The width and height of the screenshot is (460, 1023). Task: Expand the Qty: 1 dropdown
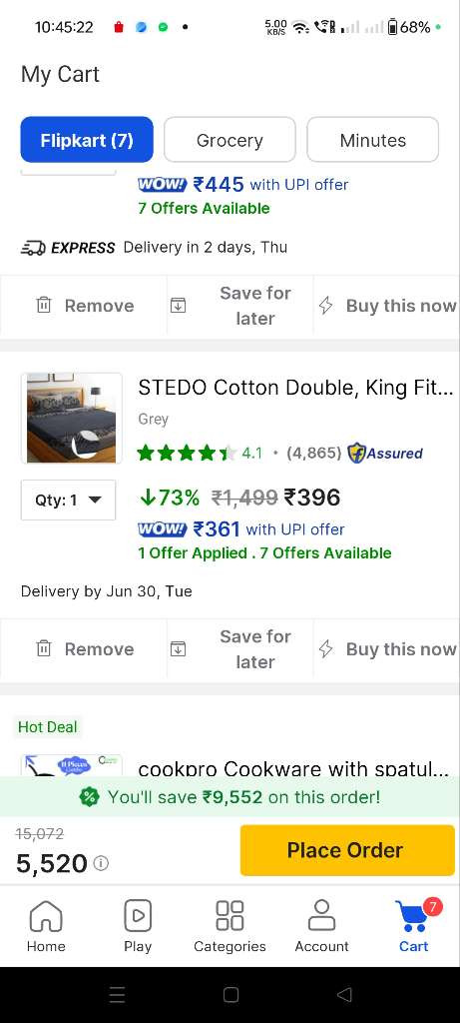coord(69,500)
